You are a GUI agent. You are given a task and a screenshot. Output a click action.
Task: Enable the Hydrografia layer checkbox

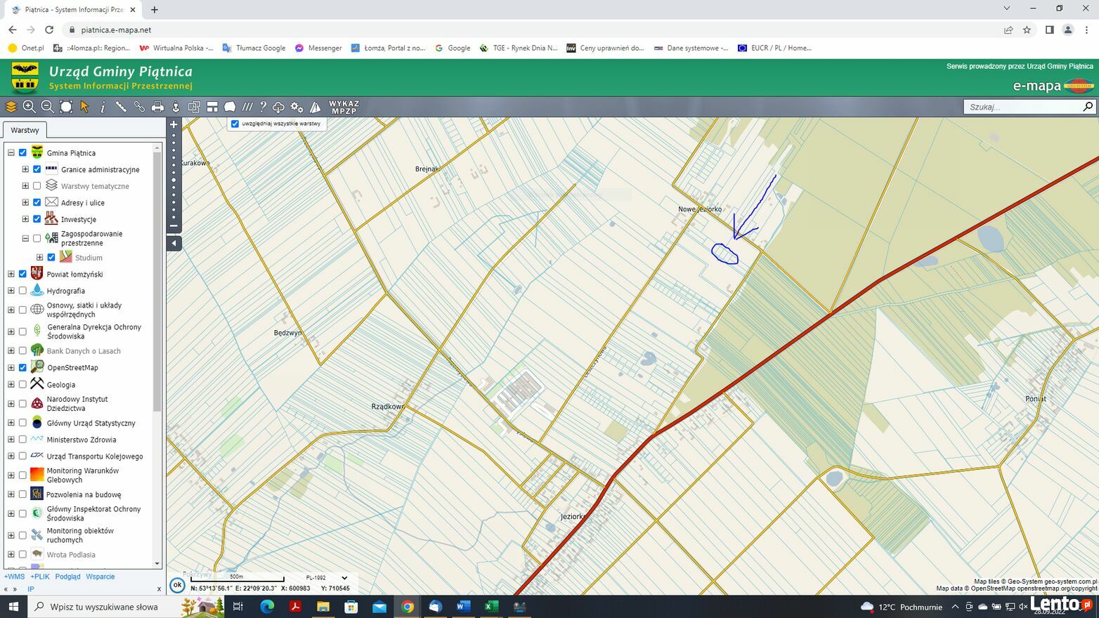[x=22, y=291]
